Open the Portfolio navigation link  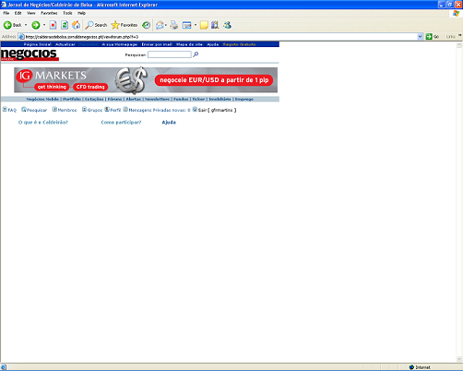click(x=72, y=99)
